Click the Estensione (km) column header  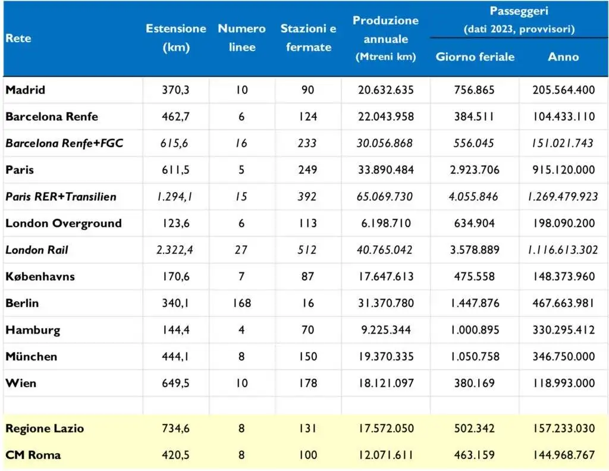pyautogui.click(x=175, y=38)
